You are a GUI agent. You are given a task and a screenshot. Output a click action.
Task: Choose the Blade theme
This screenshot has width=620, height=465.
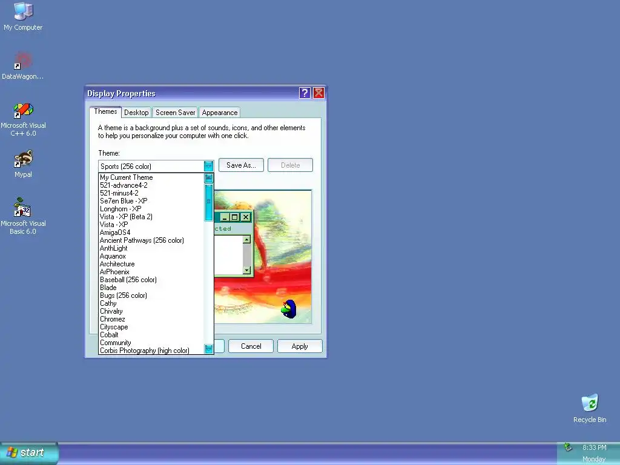(151, 288)
